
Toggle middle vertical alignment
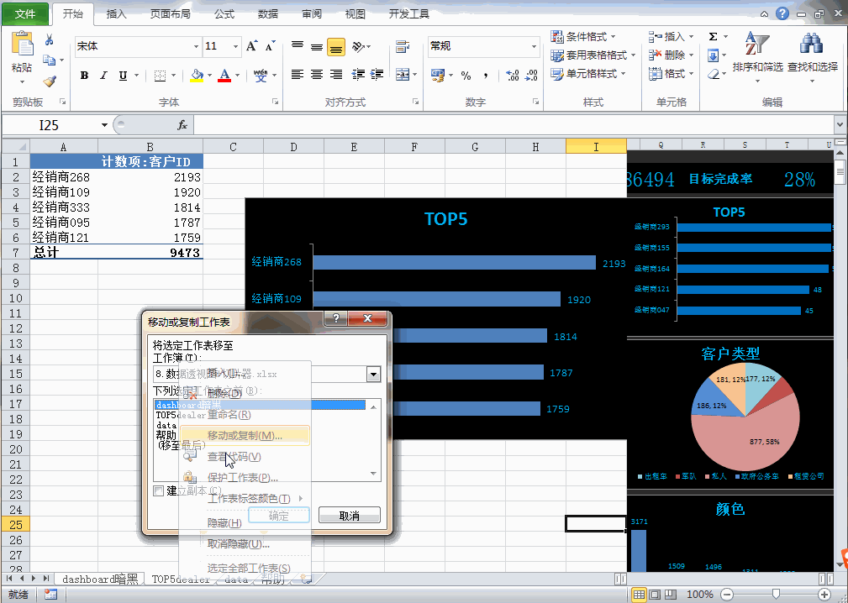coord(316,47)
